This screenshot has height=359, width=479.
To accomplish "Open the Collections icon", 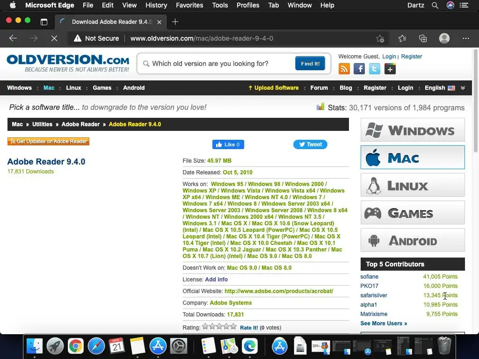I will click(x=423, y=38).
